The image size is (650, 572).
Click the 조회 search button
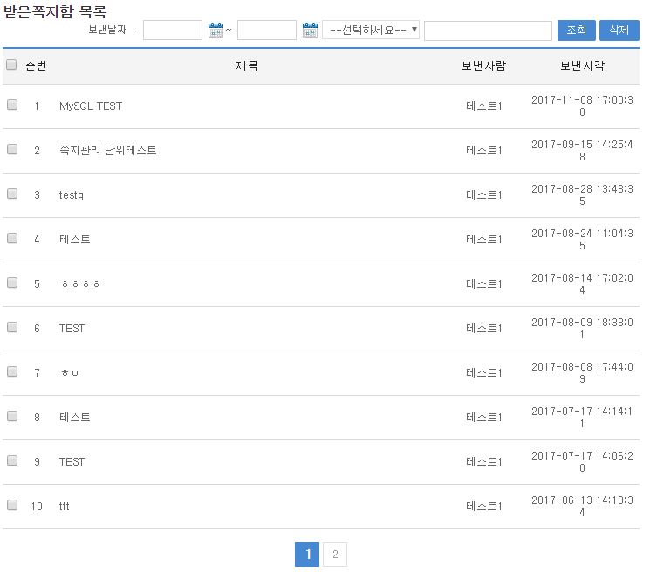pos(576,31)
